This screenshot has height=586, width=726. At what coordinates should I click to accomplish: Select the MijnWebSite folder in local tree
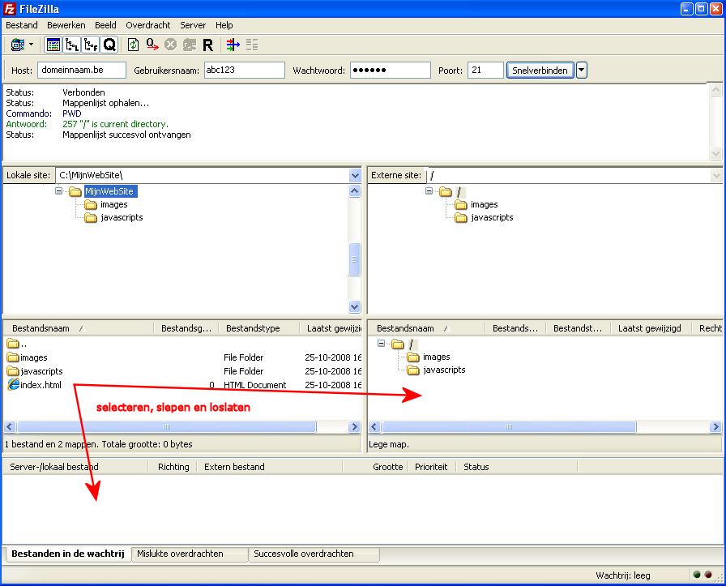pyautogui.click(x=111, y=191)
